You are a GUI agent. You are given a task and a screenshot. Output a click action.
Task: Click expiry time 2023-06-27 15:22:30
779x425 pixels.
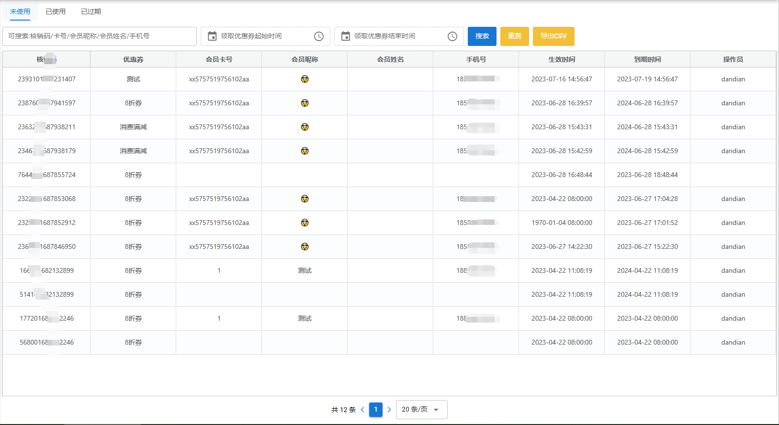tap(647, 246)
